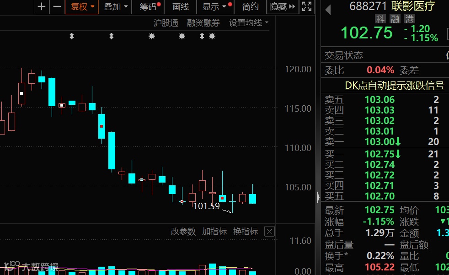
Task: Click the 卖一 price 103.00
Action: tap(380, 142)
